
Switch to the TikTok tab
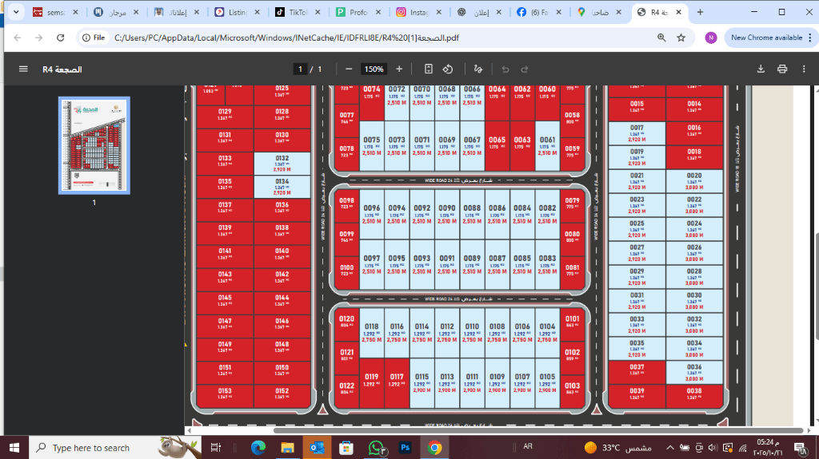point(290,13)
